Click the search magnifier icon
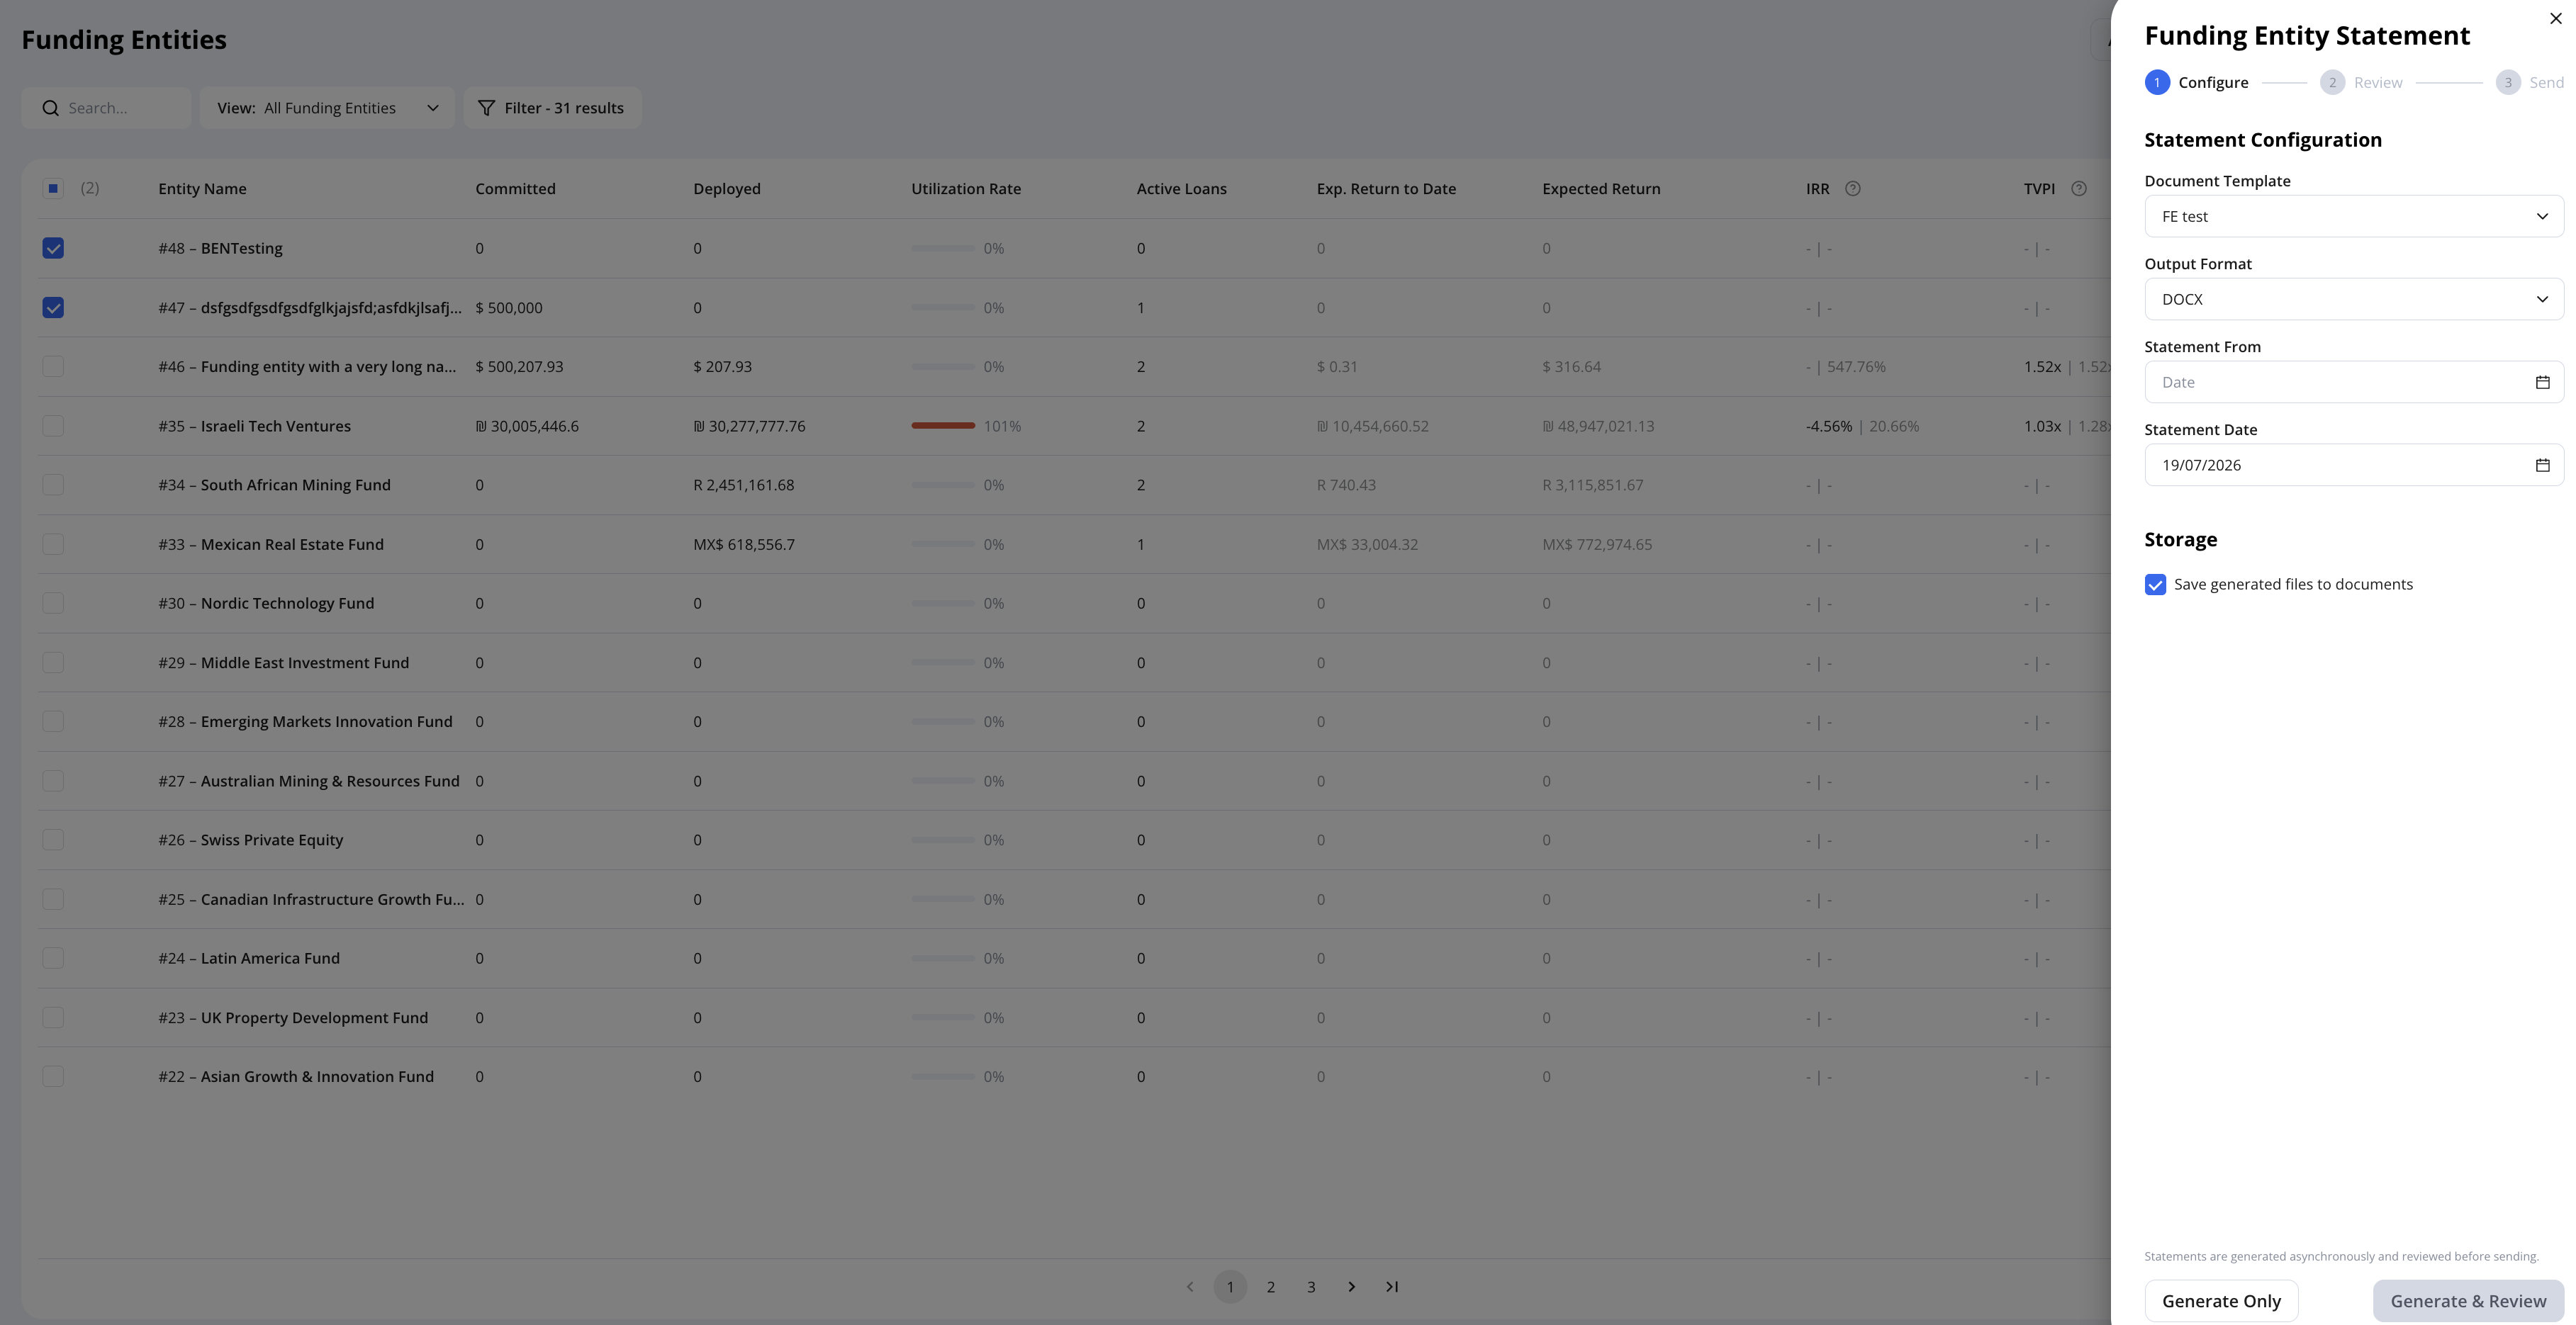This screenshot has width=2576, height=1325. (50, 108)
